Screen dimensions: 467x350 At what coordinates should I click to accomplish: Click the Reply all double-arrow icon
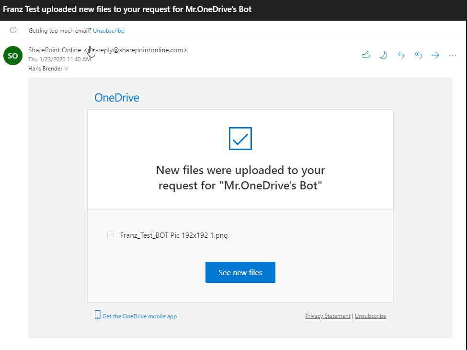click(418, 55)
